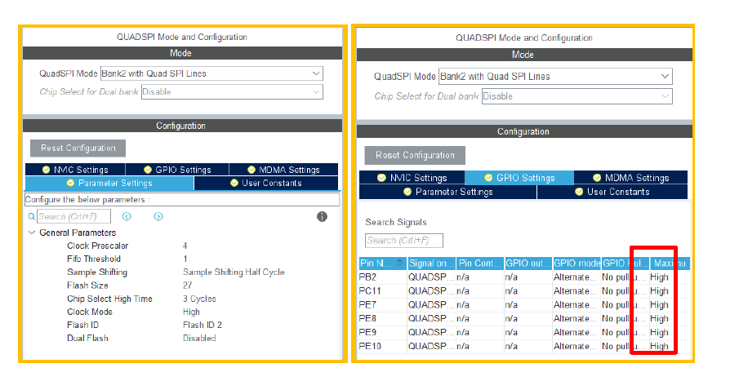
Task: Click the Clock Prescaler parameter label
Action: click(x=97, y=246)
